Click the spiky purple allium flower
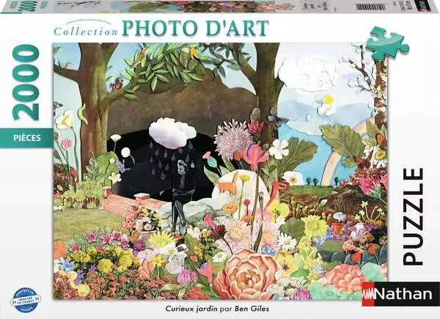The height and width of the screenshot is (319, 440). click(x=234, y=138)
